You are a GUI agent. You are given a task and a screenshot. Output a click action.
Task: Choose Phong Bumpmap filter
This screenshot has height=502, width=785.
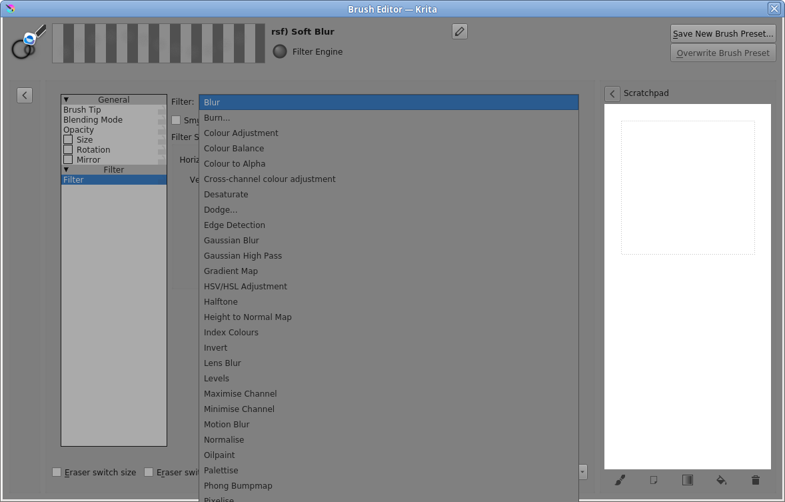389,486
